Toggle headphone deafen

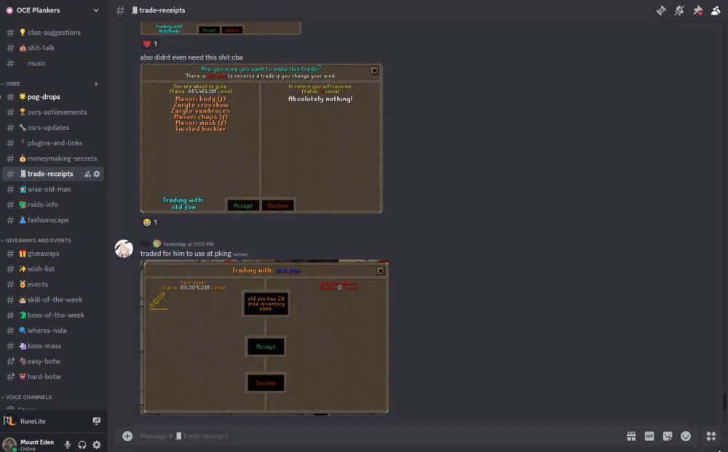point(82,445)
